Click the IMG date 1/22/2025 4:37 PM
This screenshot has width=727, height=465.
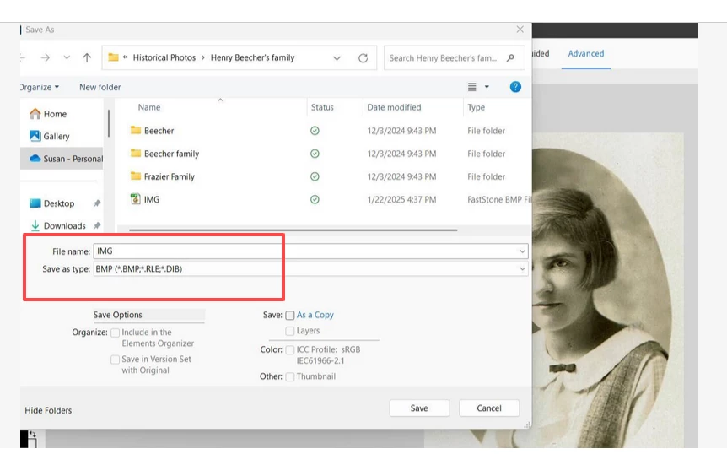(401, 199)
